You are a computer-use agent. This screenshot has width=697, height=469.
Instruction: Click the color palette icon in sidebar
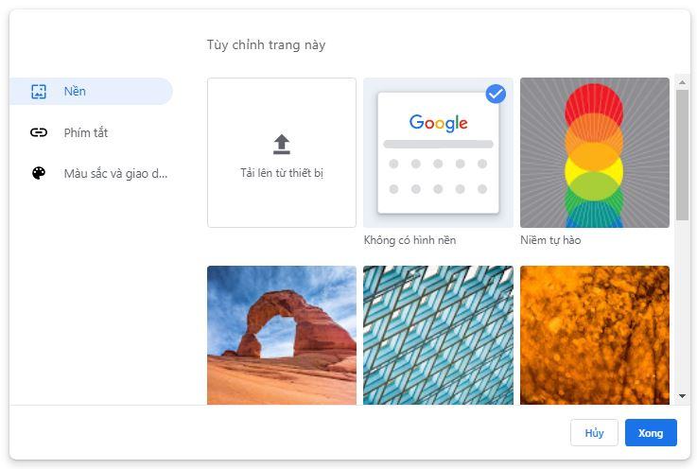tap(39, 173)
